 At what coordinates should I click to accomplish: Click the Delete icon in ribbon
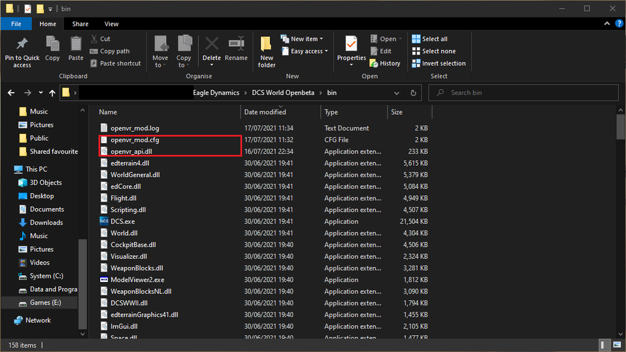[212, 44]
